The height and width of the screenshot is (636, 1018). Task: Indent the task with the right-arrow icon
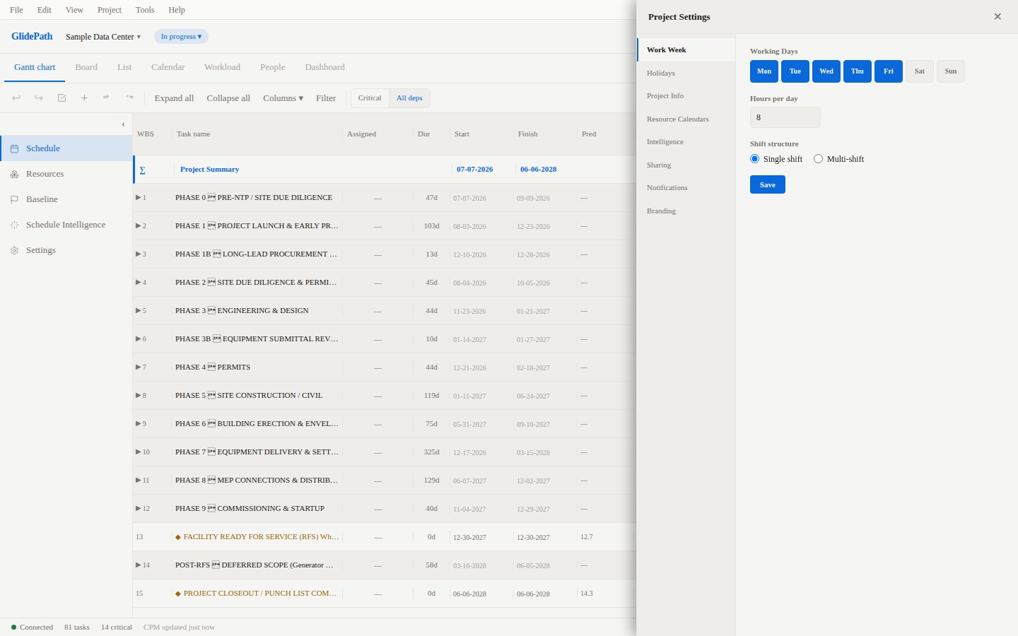107,98
